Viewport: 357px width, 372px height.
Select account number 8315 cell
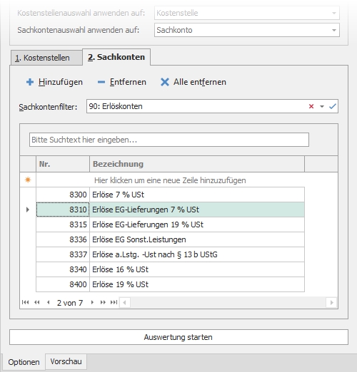click(63, 224)
